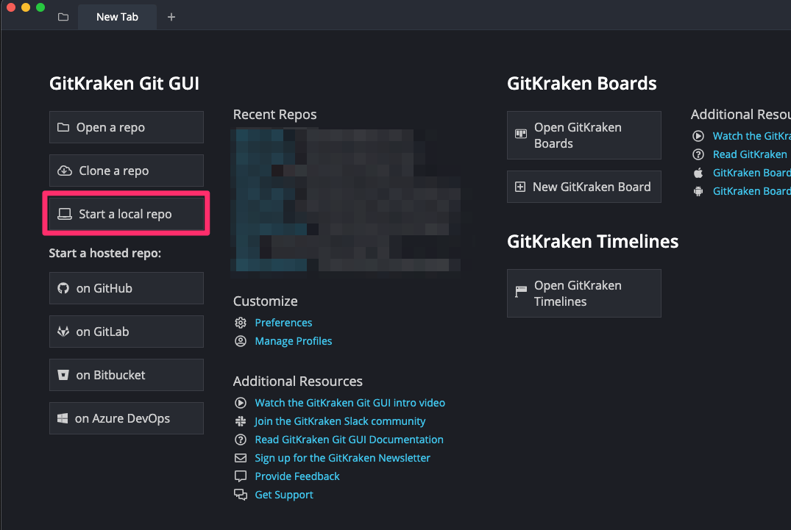Image resolution: width=791 pixels, height=530 pixels.
Task: Click the play icon beside the intro video link
Action: pos(240,403)
